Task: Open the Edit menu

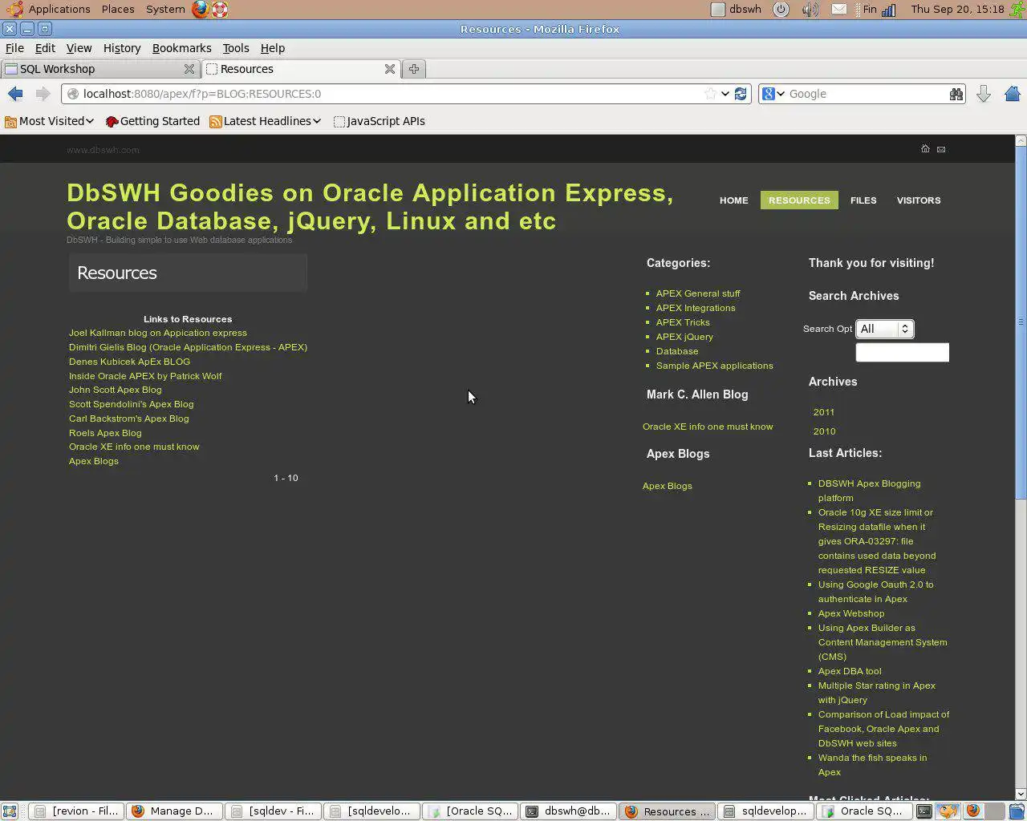Action: pyautogui.click(x=45, y=48)
